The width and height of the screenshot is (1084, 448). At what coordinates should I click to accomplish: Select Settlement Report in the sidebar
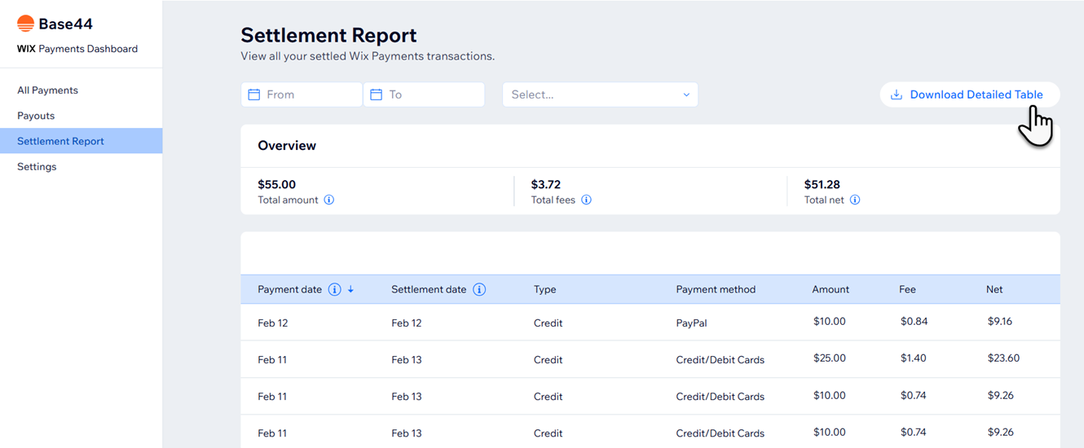coord(82,141)
